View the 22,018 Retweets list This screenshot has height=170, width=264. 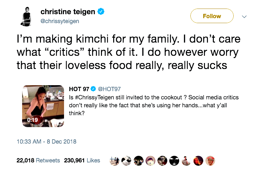coord(38,160)
